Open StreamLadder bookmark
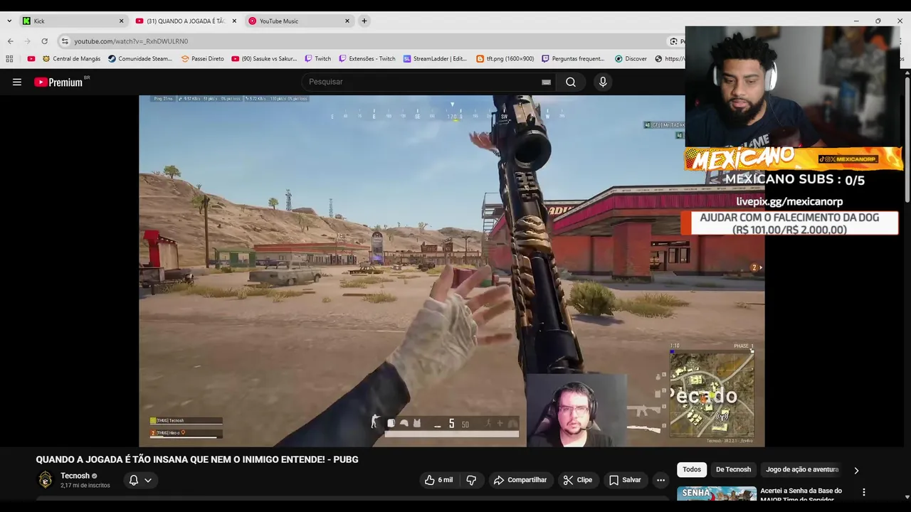 pos(434,59)
